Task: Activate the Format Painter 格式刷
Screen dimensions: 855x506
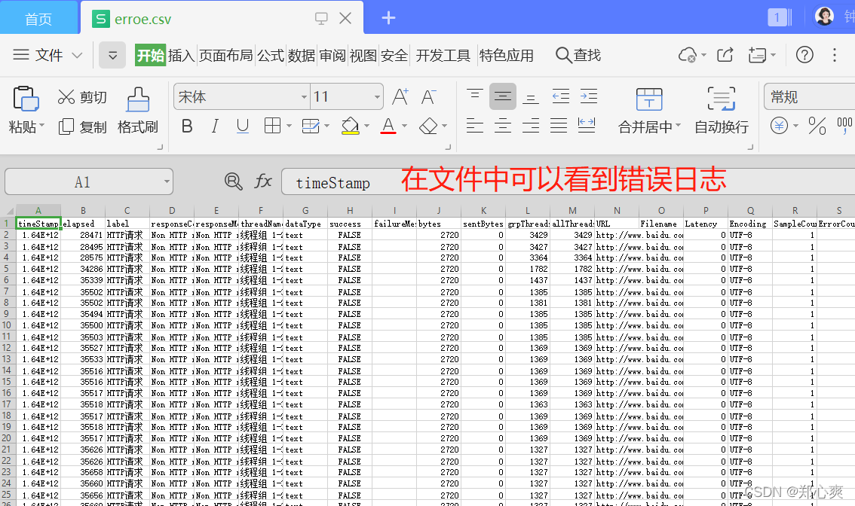Action: (138, 112)
